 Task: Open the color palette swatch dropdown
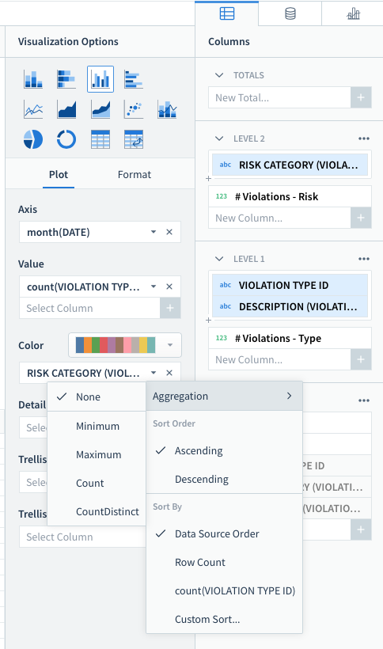125,345
